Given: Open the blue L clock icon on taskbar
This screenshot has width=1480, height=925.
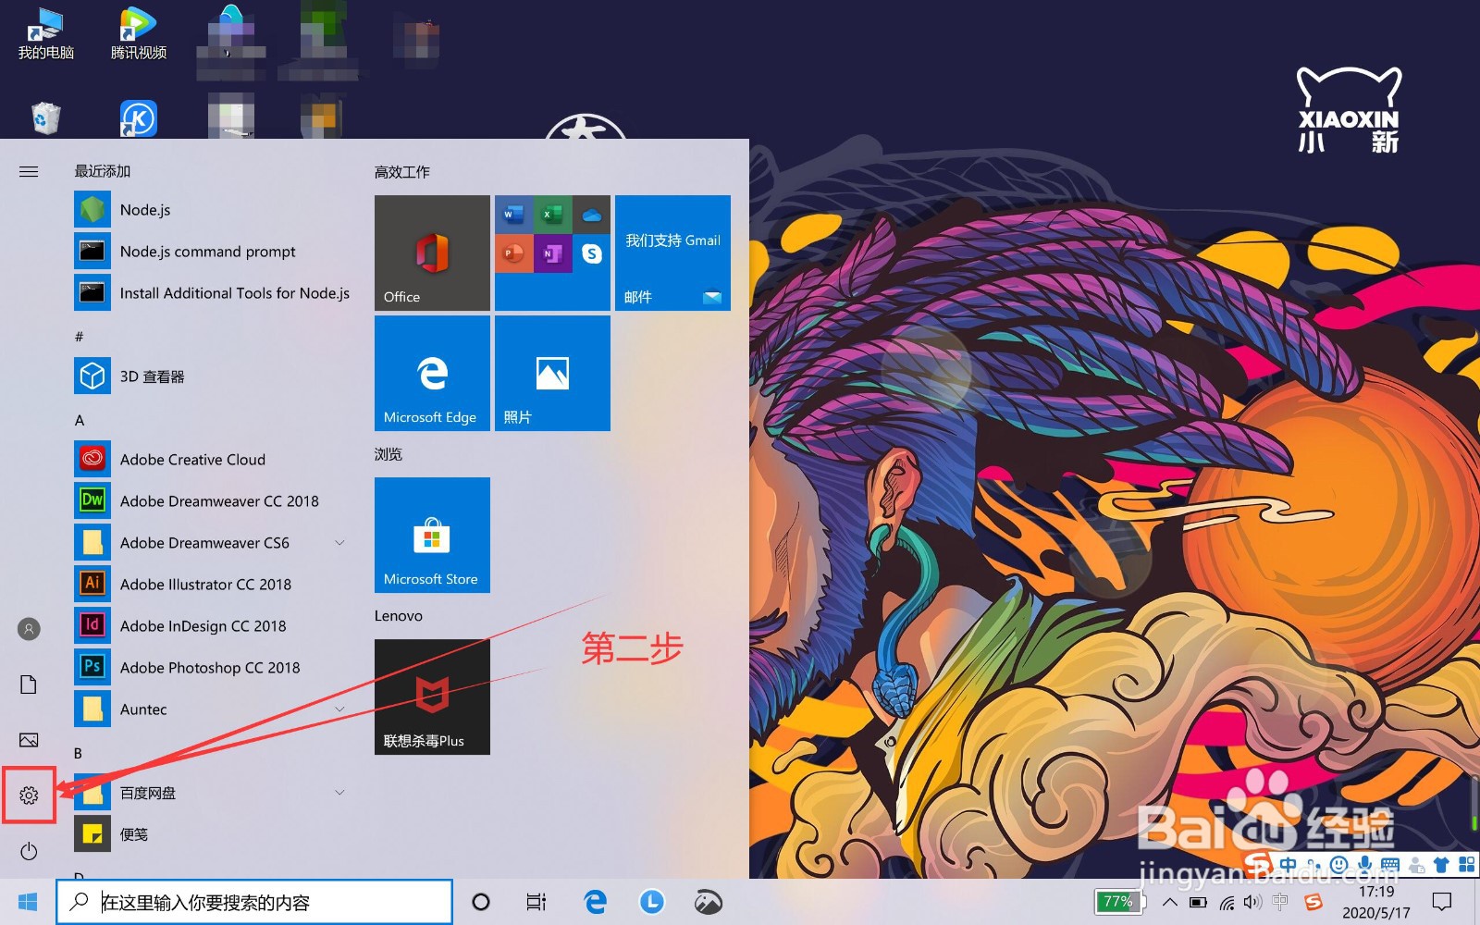Looking at the screenshot, I should coord(652,902).
